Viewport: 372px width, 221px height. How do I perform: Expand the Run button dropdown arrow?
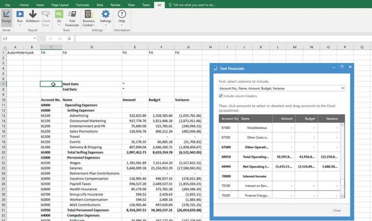click(20, 25)
